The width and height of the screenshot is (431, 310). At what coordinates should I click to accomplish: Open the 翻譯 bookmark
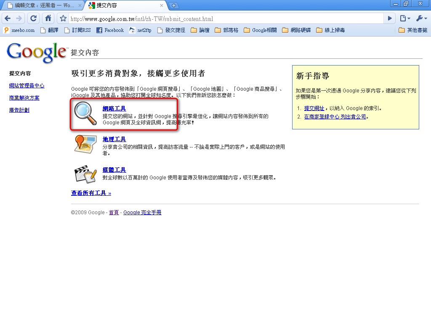[x=49, y=30]
